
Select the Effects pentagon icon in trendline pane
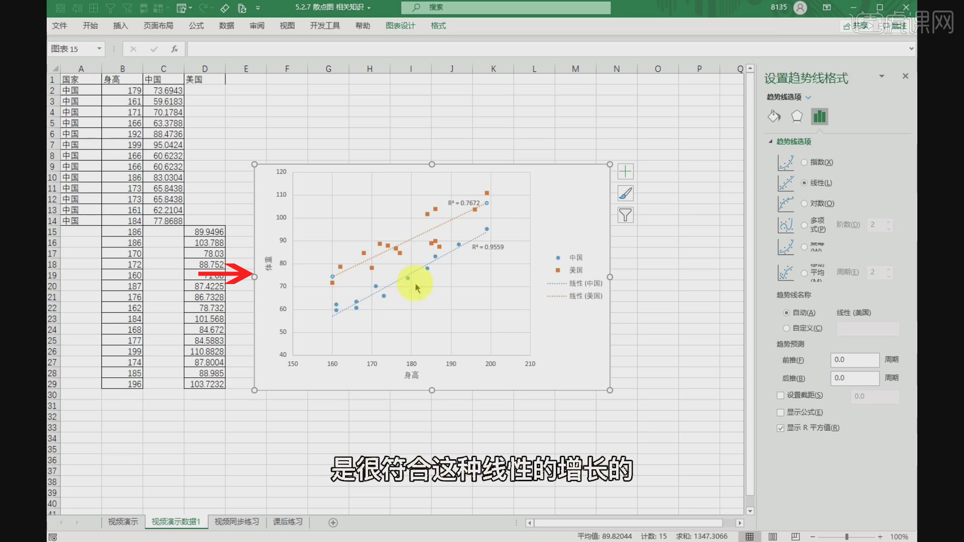(x=797, y=116)
